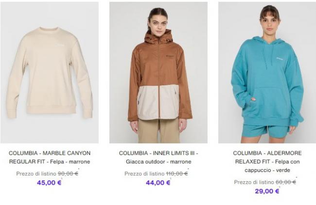Viewport: 316px width, 205px height.
Task: Open the Columbia Inner Limits III jacket title
Action: [158, 158]
